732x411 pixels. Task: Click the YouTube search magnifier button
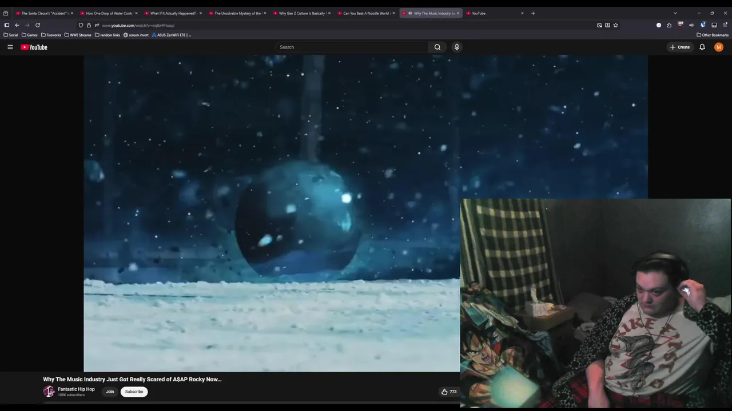437,47
